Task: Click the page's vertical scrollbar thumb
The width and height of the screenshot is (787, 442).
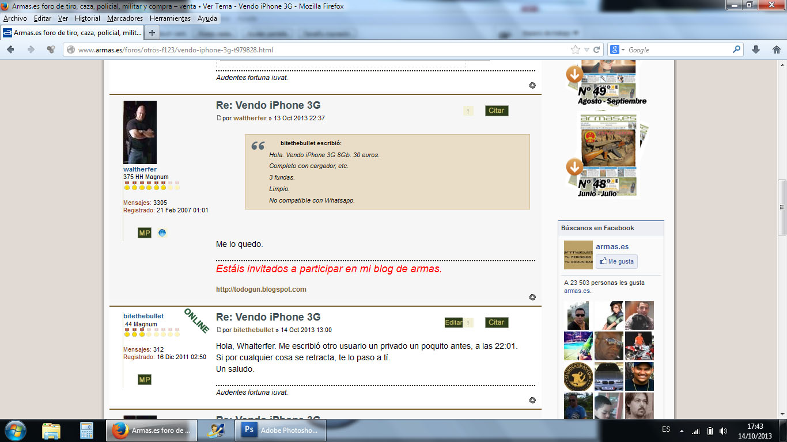Action: coord(782,207)
